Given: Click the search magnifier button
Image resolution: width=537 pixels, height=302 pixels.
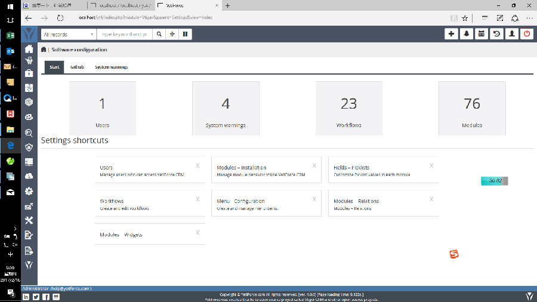Looking at the screenshot, I should point(159,34).
